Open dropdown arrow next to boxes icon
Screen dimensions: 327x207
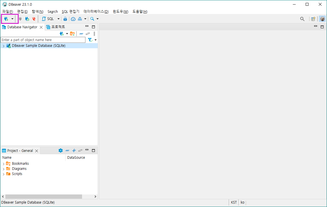(85, 19)
